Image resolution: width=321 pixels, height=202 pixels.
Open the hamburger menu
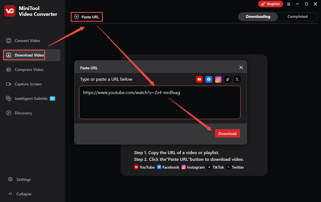[x=289, y=4]
